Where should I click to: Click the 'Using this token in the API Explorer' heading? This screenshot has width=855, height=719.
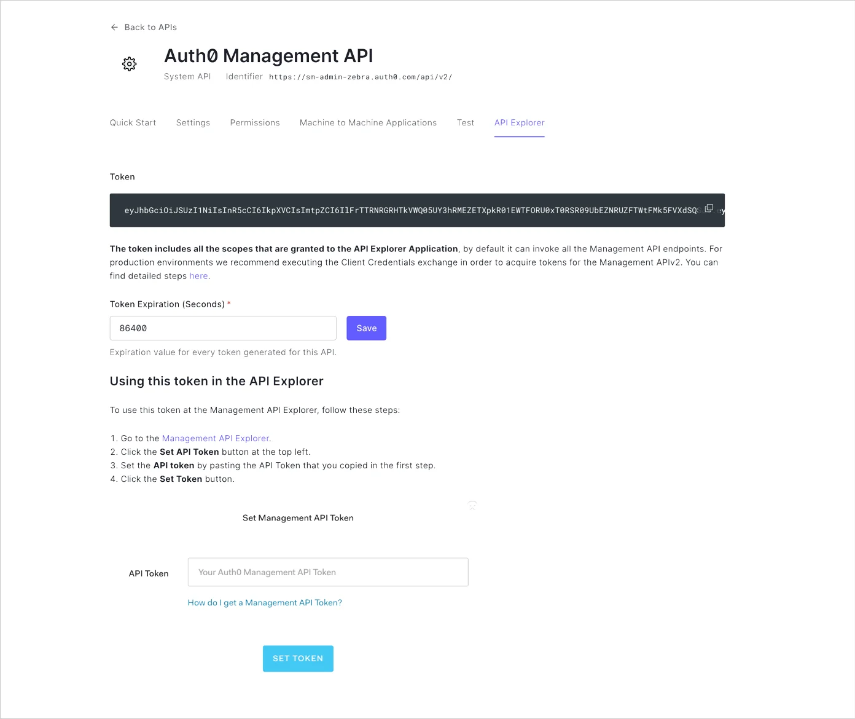point(217,381)
